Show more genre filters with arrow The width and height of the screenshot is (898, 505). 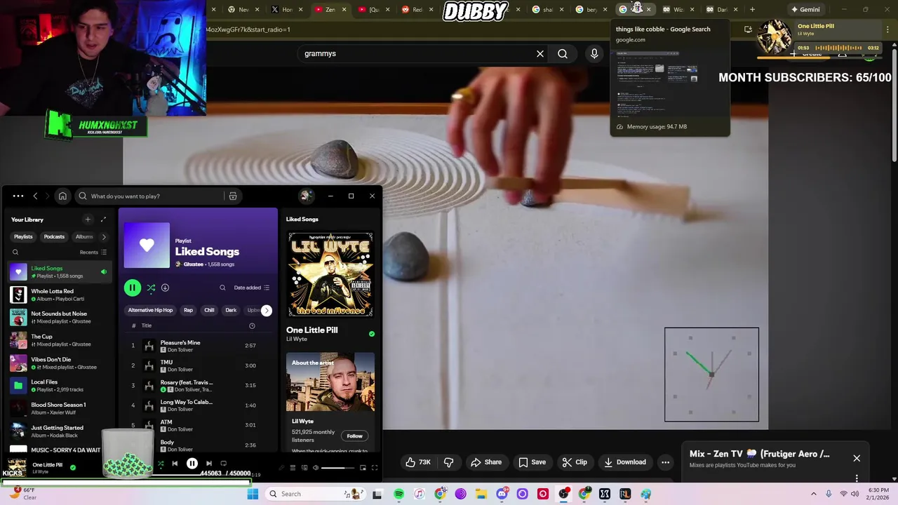coord(266,311)
